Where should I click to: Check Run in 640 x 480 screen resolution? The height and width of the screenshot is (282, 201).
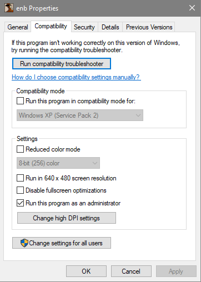coord(20,178)
